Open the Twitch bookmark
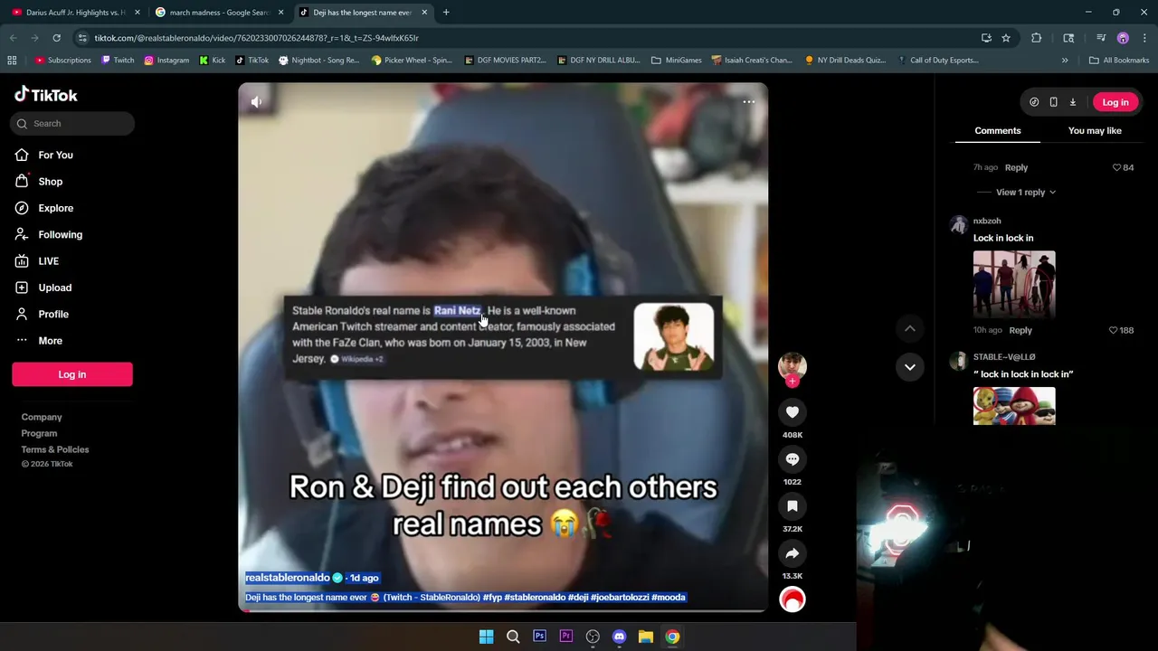Viewport: 1158px width, 651px height. (x=118, y=61)
